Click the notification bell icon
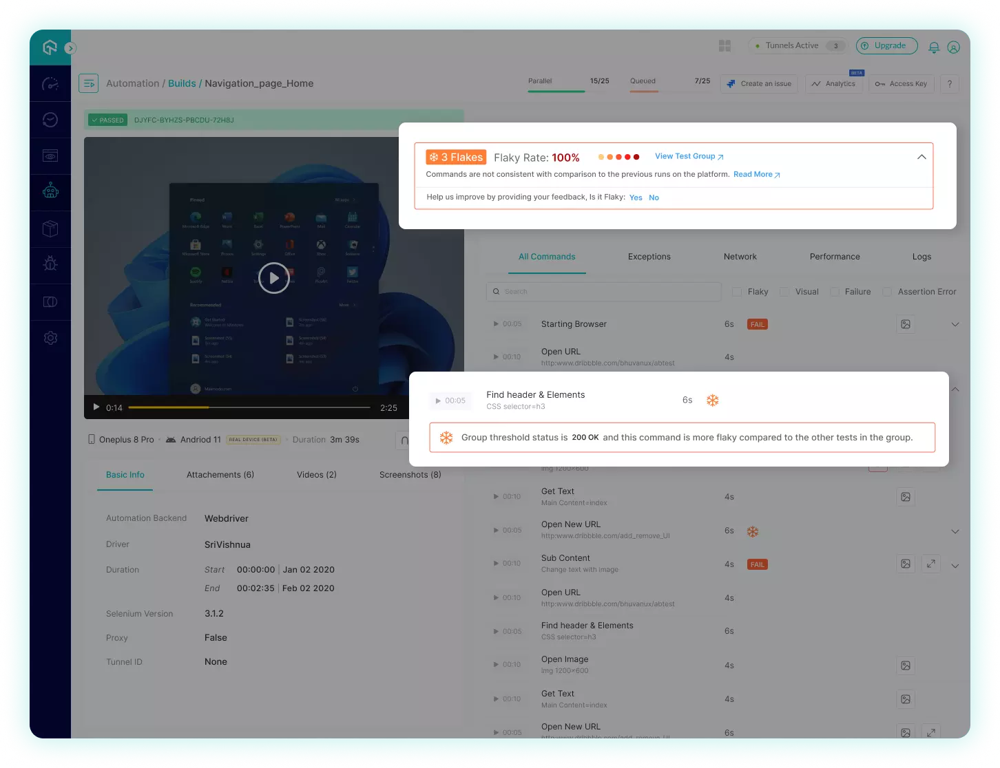This screenshot has width=1000, height=768. [x=934, y=47]
